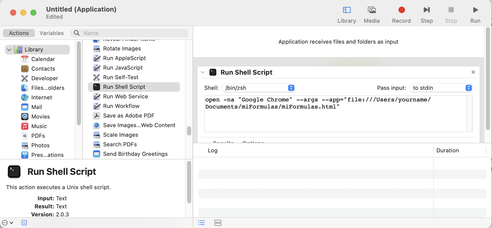
Task: Show the log list view icon
Action: tap(202, 223)
